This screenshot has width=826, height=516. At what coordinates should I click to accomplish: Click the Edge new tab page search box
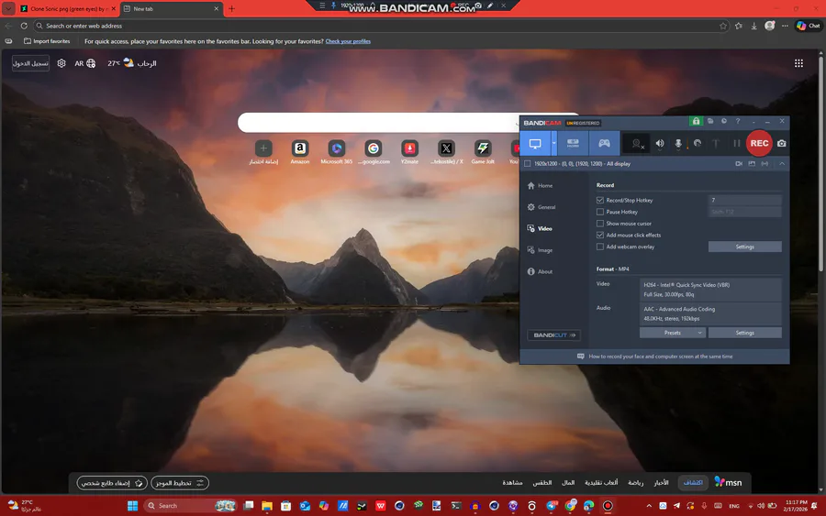(378, 123)
